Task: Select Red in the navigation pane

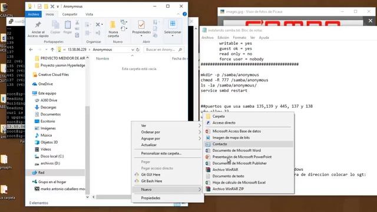Action: [55, 173]
